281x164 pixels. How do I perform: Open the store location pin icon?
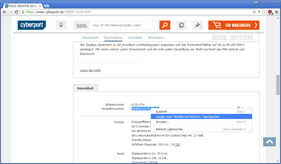tap(61, 25)
